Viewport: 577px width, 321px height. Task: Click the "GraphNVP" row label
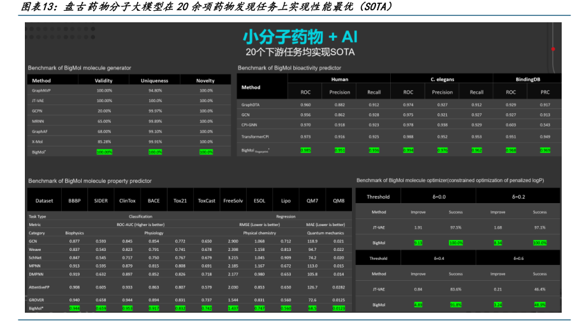tap(41, 90)
